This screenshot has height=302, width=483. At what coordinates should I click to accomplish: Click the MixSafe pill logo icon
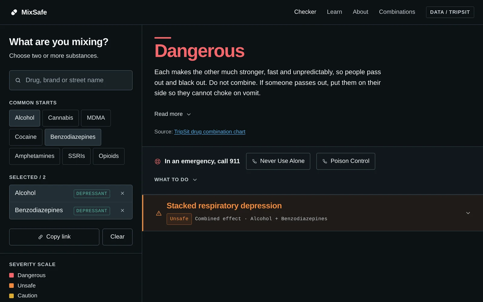(14, 12)
